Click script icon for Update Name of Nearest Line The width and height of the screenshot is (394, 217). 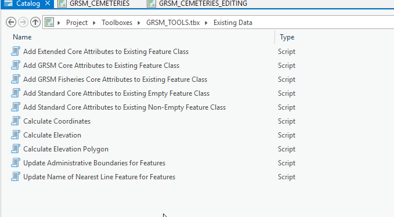[x=16, y=176]
